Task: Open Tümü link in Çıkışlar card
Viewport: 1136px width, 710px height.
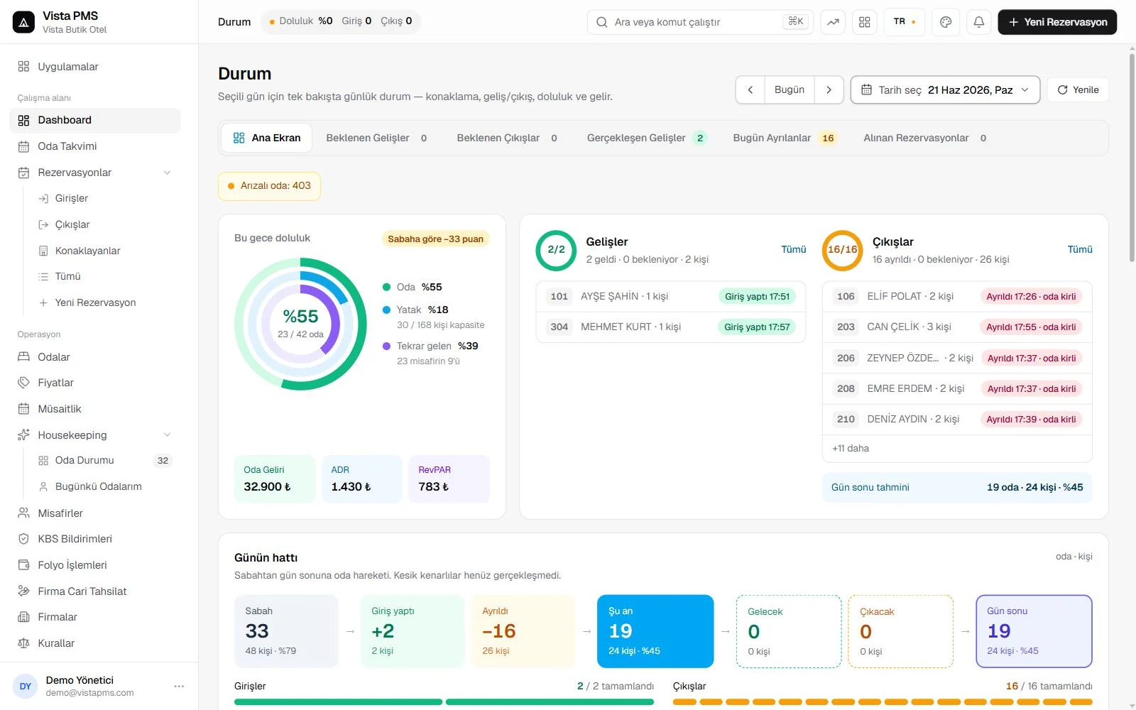Action: pos(1080,249)
